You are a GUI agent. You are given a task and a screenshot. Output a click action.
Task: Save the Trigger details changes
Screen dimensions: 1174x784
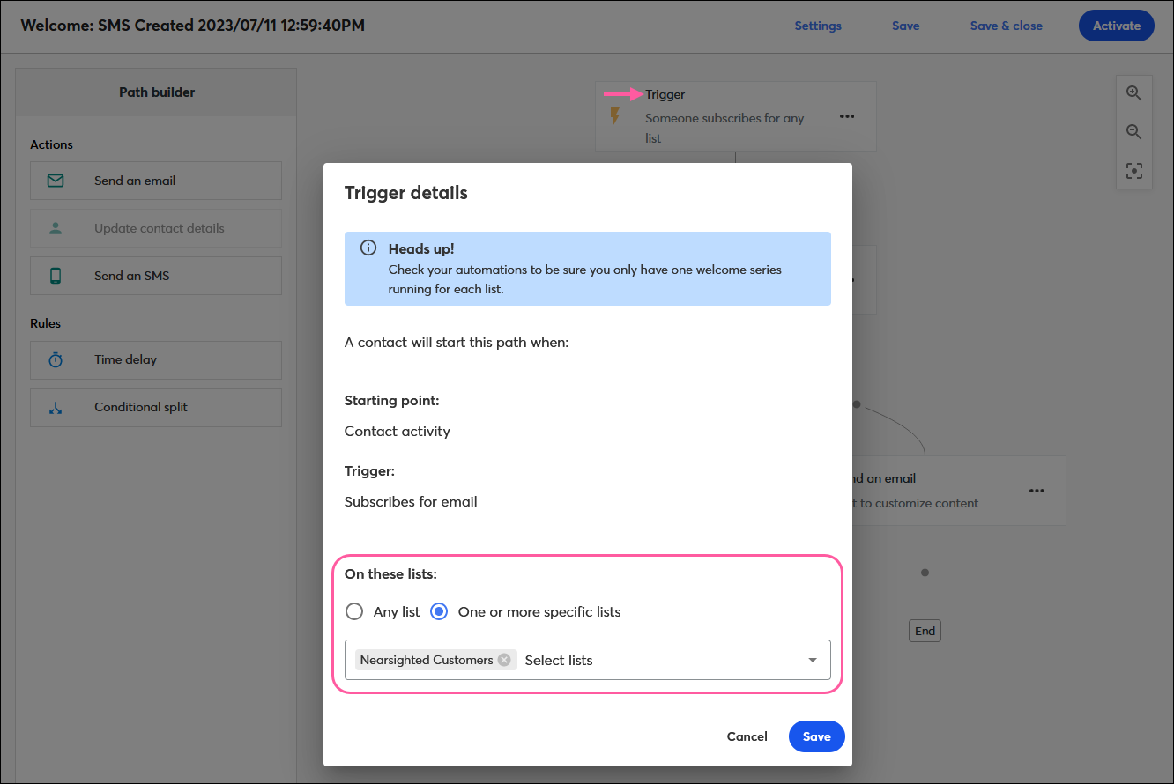pyautogui.click(x=816, y=736)
